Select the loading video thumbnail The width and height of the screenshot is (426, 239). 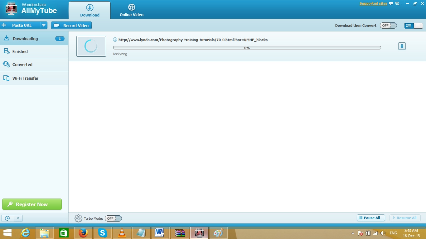pos(91,46)
